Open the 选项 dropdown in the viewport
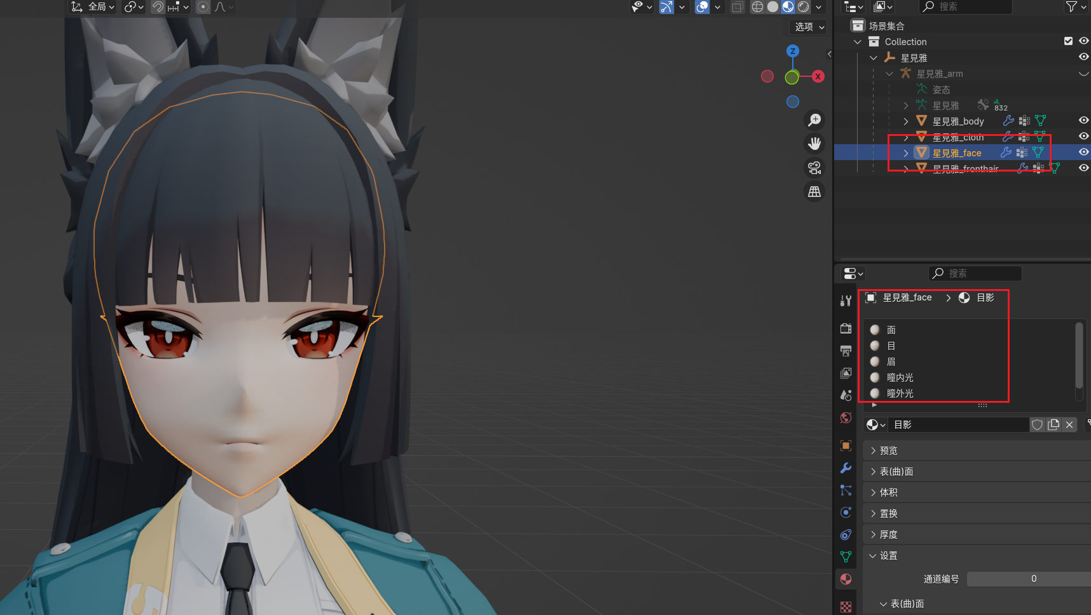 [x=809, y=27]
